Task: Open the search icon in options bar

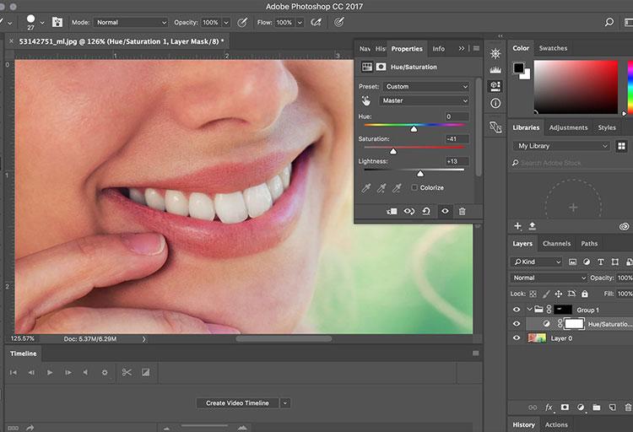Action: [x=609, y=22]
